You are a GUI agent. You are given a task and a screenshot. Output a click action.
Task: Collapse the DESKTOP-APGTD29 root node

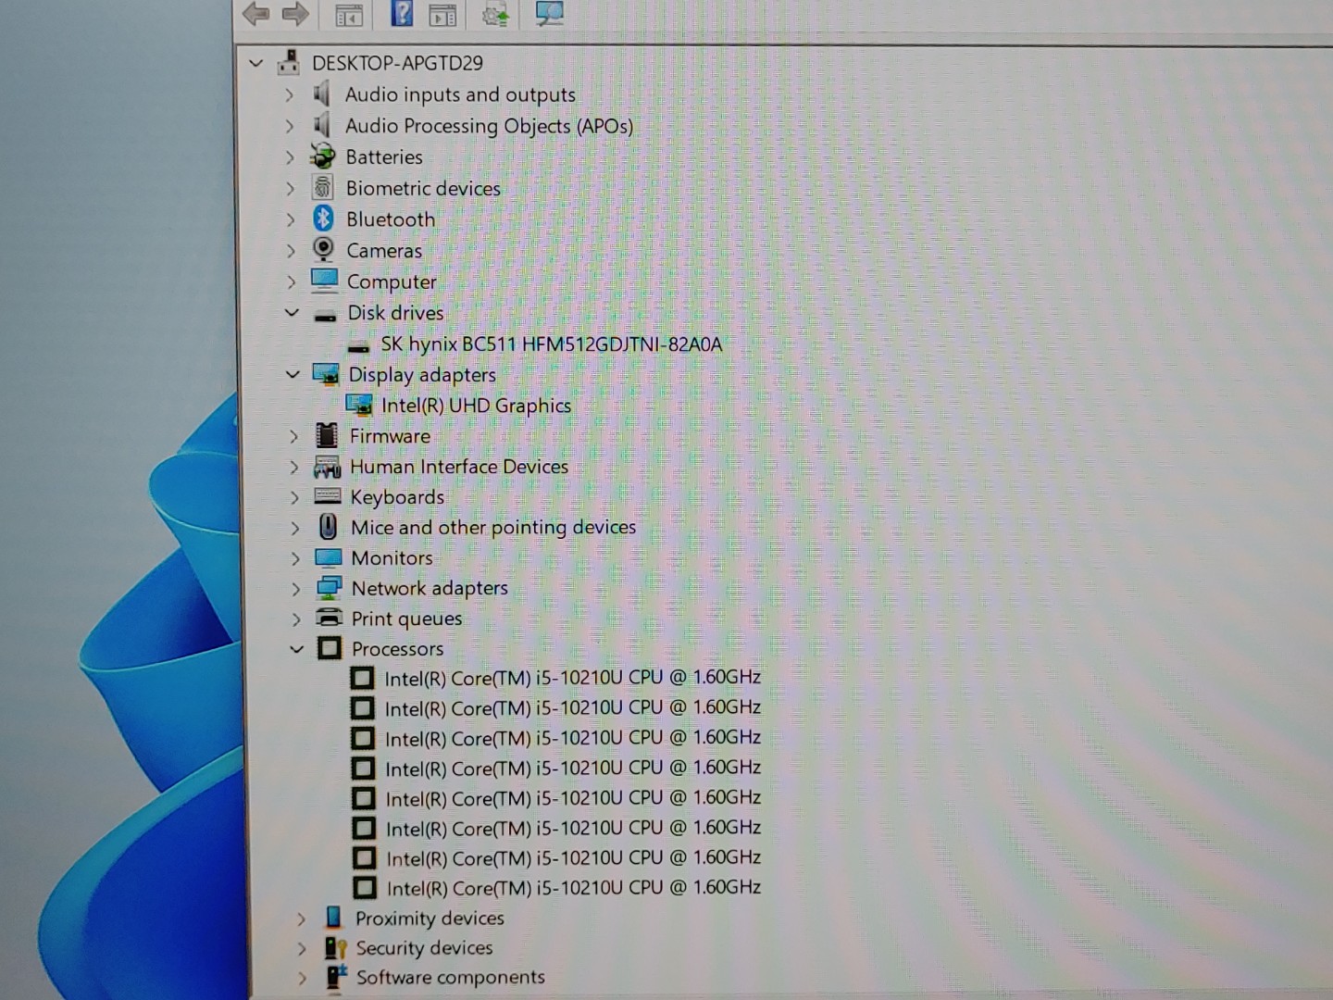(x=256, y=64)
